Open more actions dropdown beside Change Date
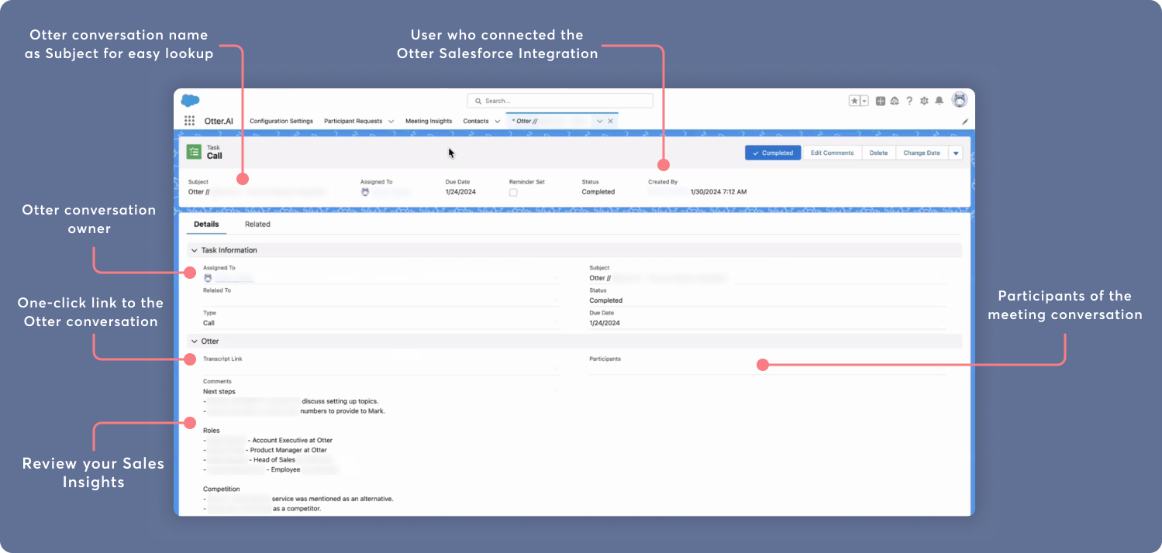This screenshot has width=1162, height=553. (x=956, y=153)
